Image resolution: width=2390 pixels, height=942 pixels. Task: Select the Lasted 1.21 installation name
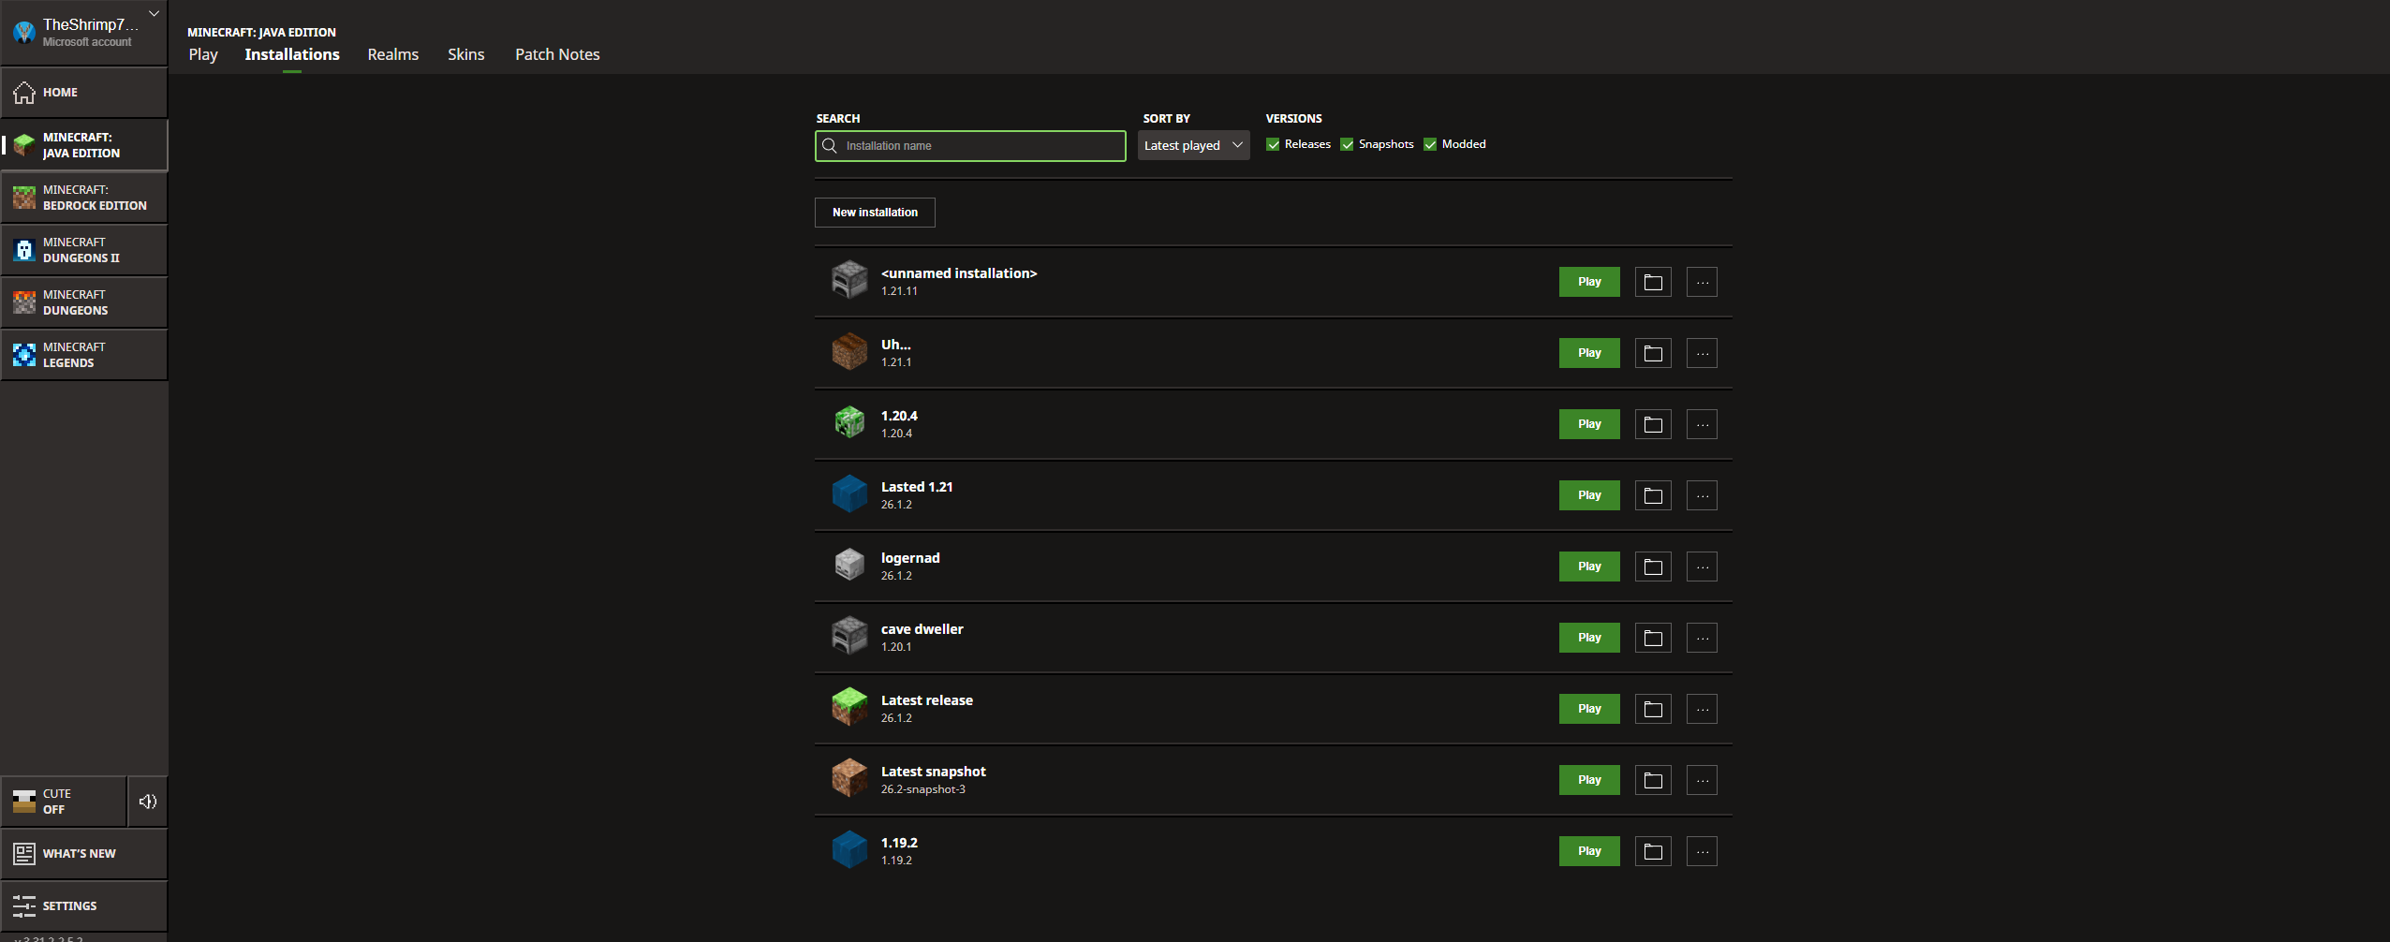(x=917, y=487)
